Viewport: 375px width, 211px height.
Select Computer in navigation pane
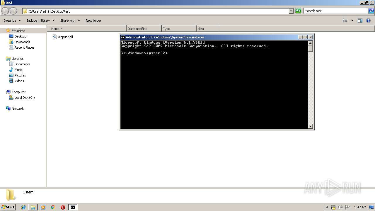click(x=18, y=92)
